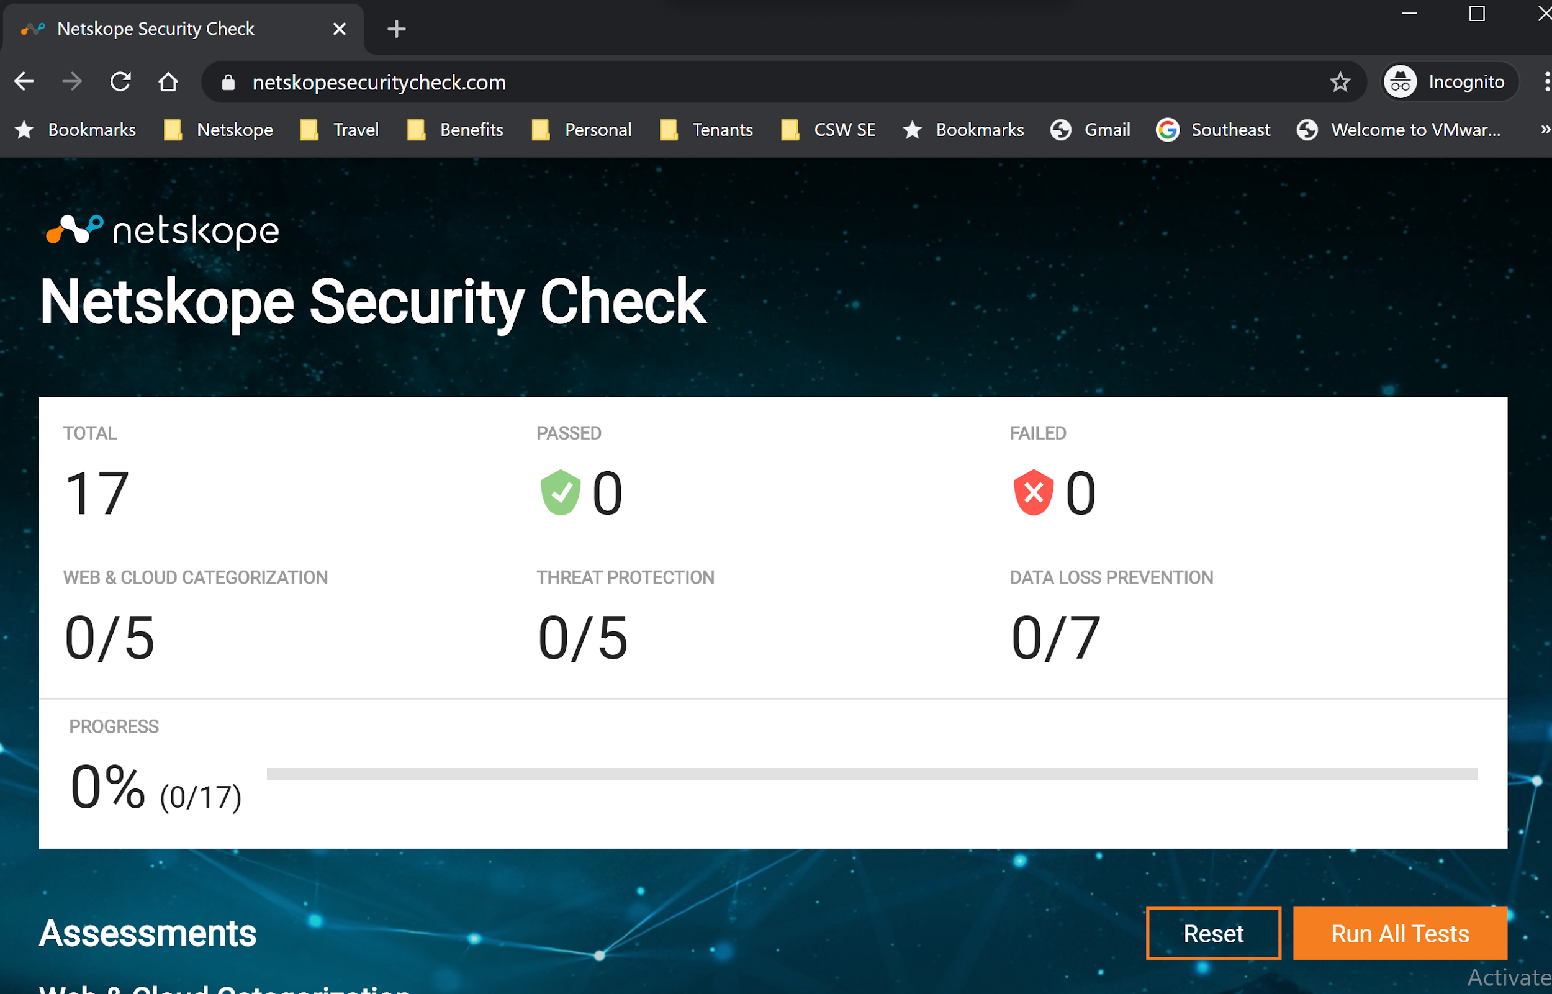
Task: Click the Incognito profile icon
Action: (1401, 82)
